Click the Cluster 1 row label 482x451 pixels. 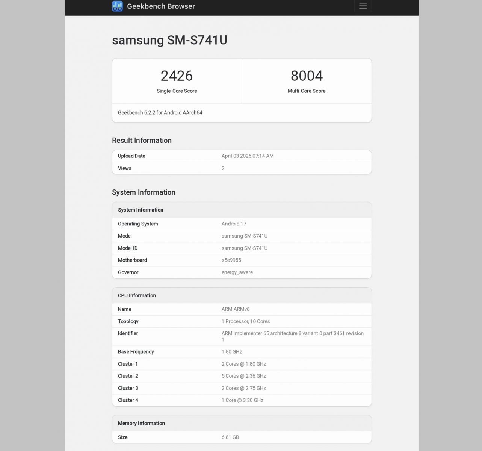pos(128,364)
